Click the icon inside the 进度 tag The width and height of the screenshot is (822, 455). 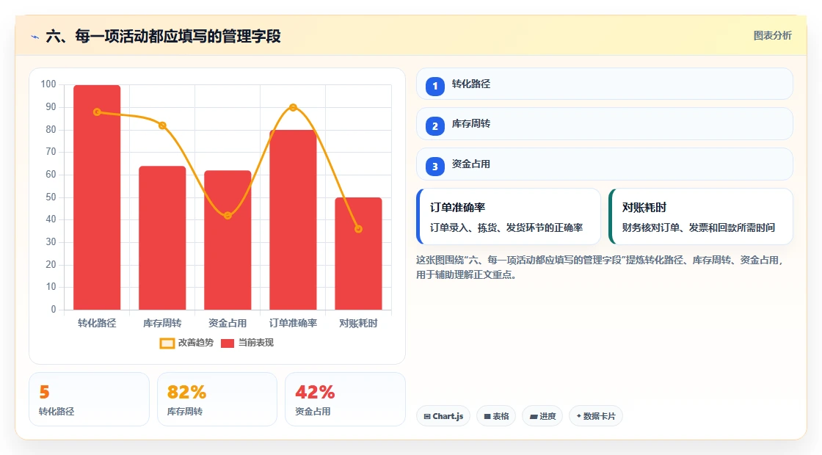pyautogui.click(x=534, y=416)
